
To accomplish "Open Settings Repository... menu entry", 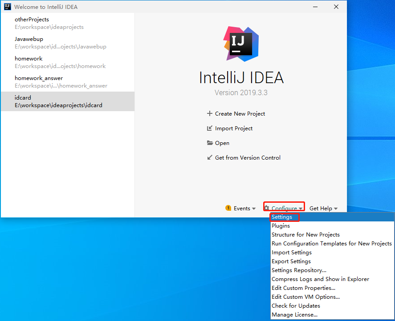I will pos(332,270).
